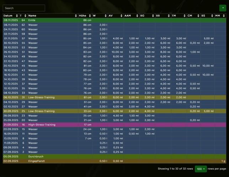Sort by Name using its sort icon
Screen dimensions: 229x177
(x=76, y=16)
